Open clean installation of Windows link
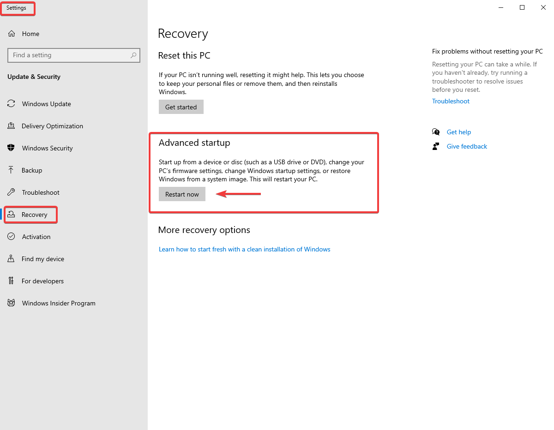The width and height of the screenshot is (554, 430). (x=245, y=249)
